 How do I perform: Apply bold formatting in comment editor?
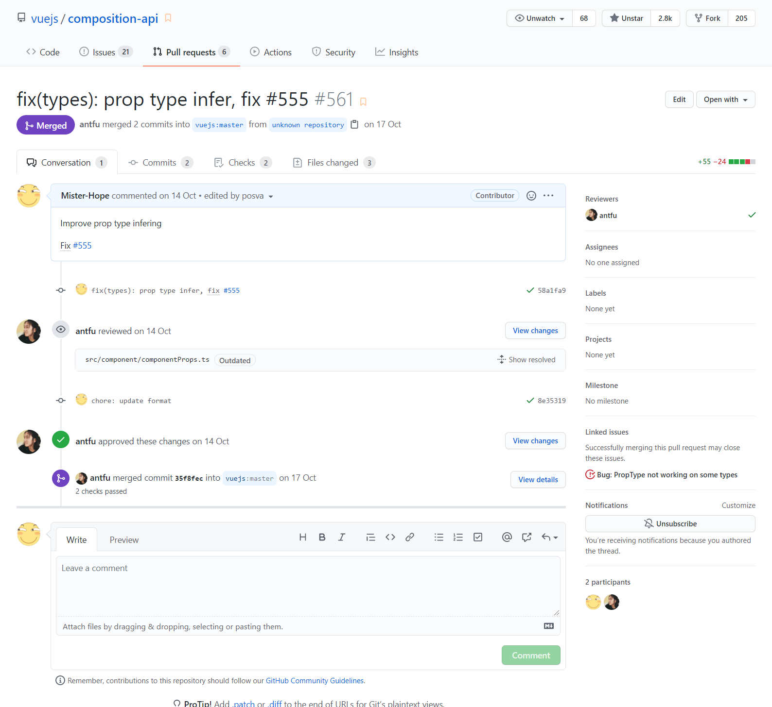point(322,537)
